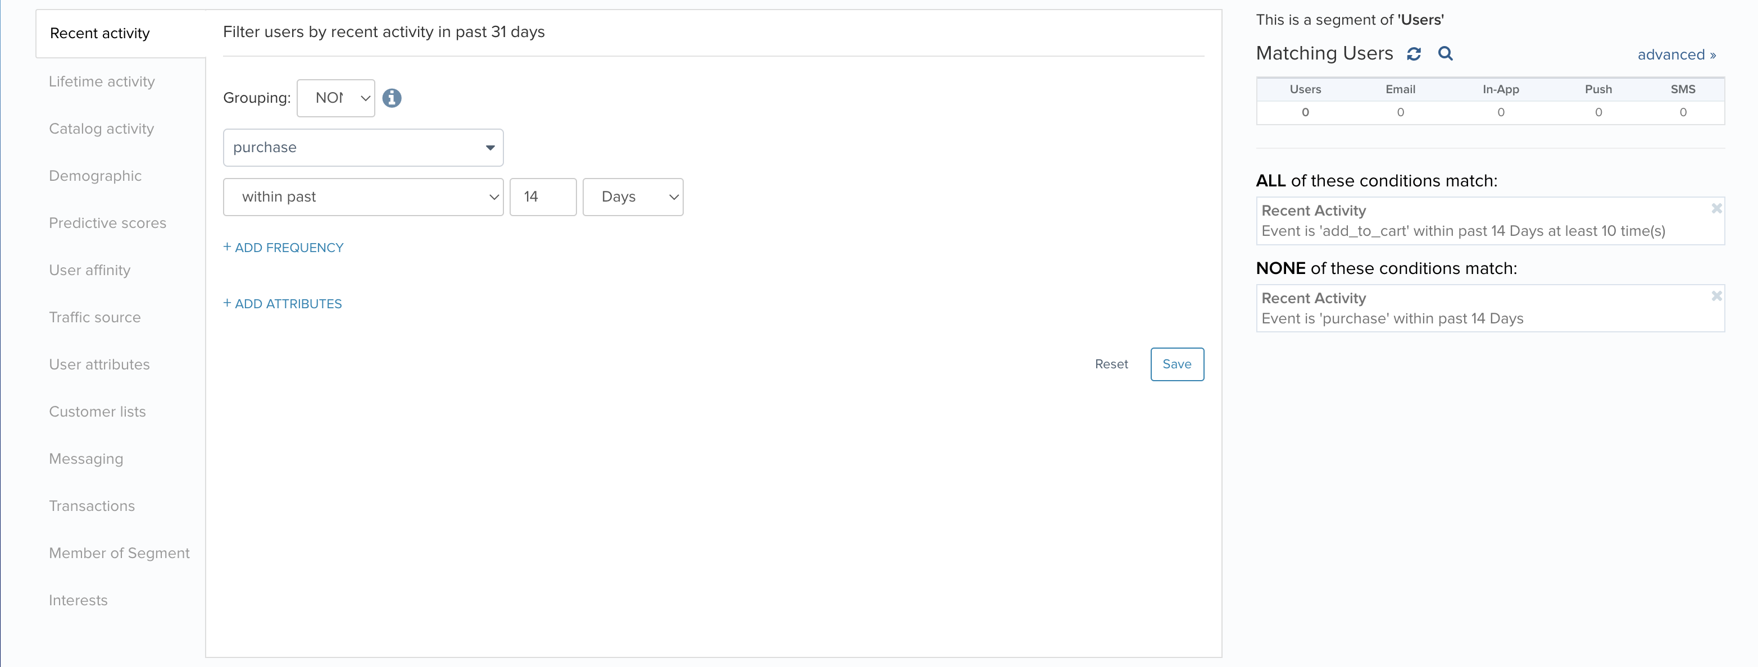Open the Demographic filter tab
This screenshot has width=1758, height=667.
click(95, 176)
